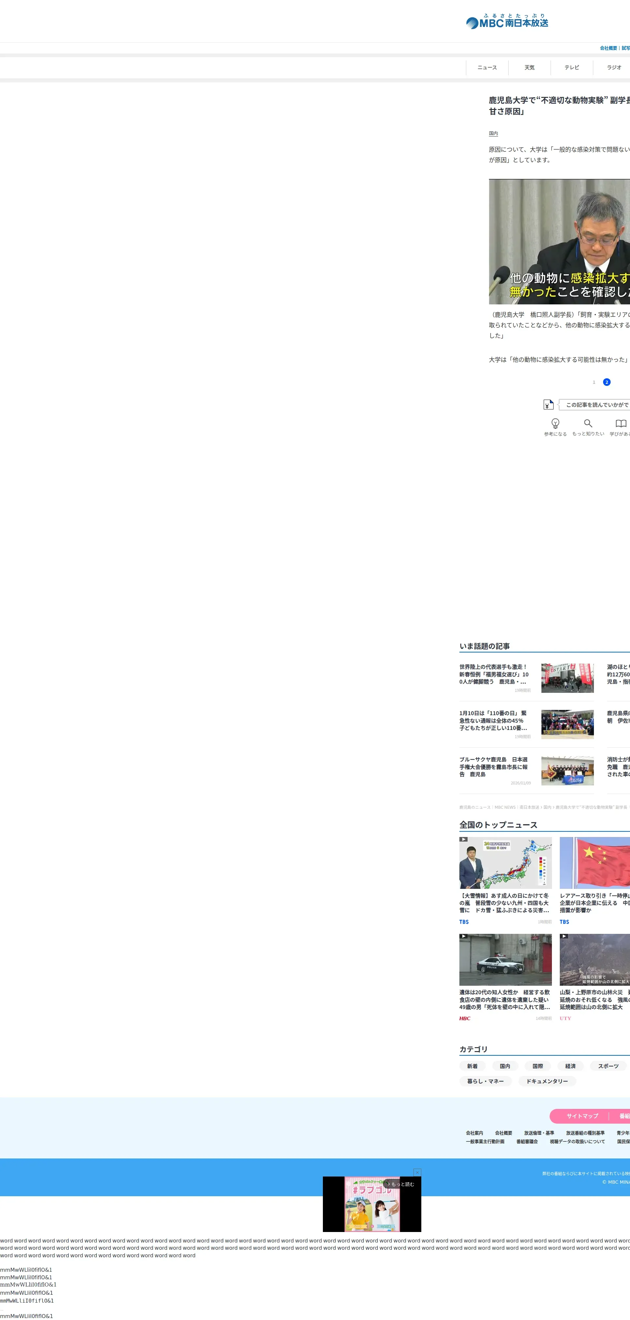Open the 福男福女選び article thumbnail

coord(567,678)
